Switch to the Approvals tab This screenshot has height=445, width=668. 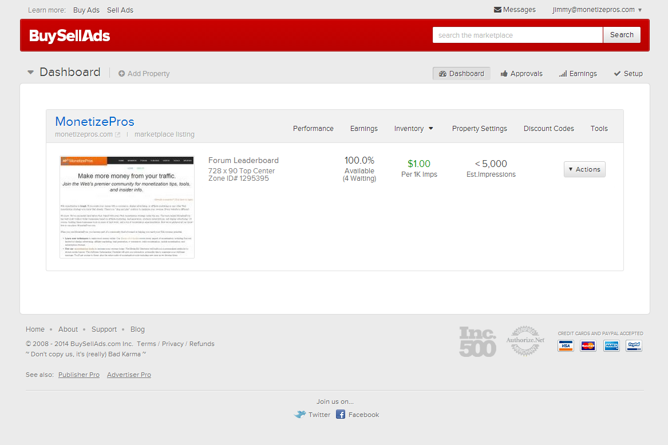(521, 74)
